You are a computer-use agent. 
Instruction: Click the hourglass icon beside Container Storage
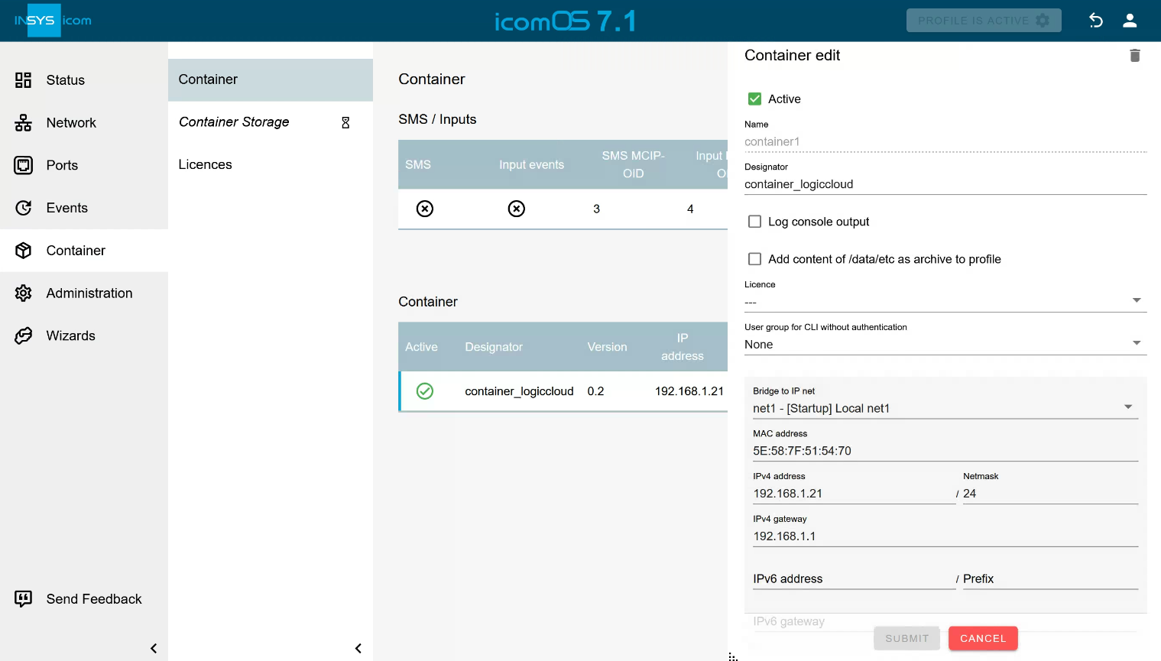(345, 122)
